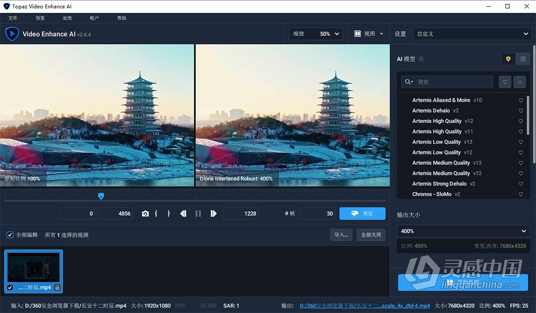
Task: Open the 视图 view mode dropdown
Action: tap(368, 34)
